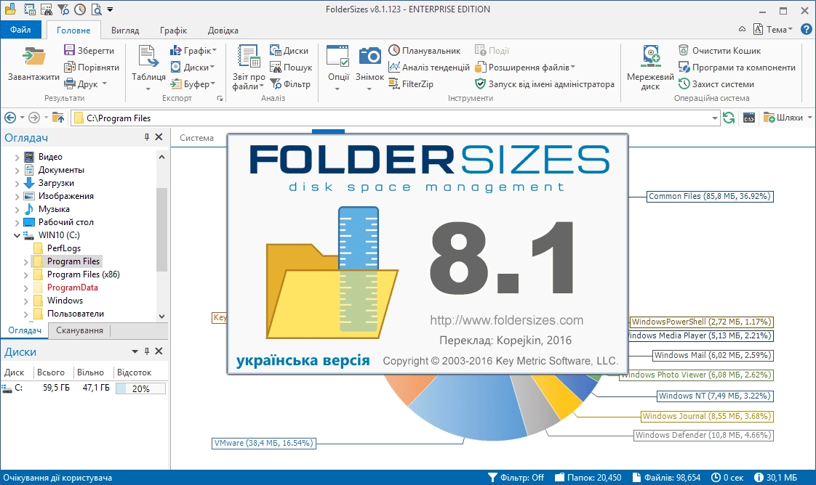This screenshot has width=816, height=485.
Task: Open the Пошук search tool
Action: coord(290,67)
